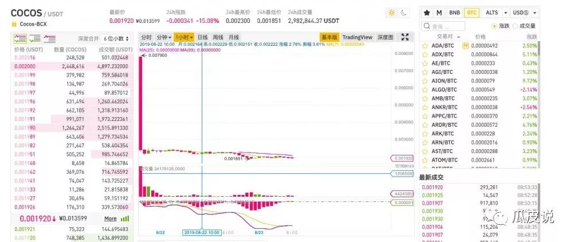Sort market list by 涨跌 column header
Image resolution: width=573 pixels, height=242 pixels.
click(532, 37)
